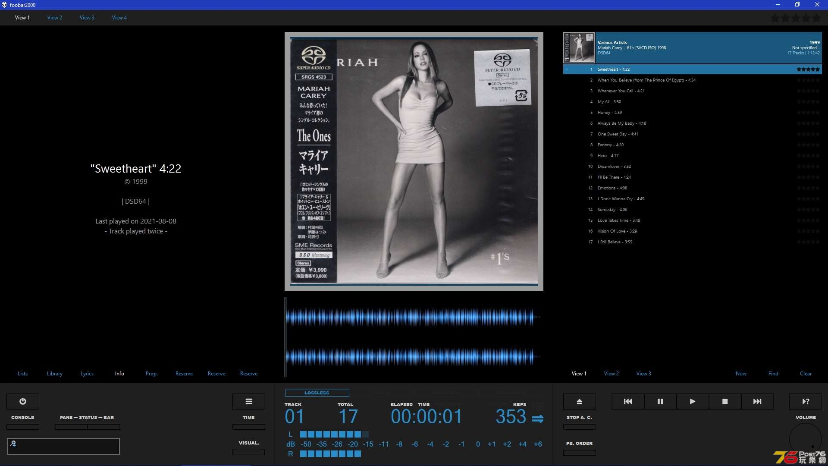
Task: Select track 'Fantasy - 4:50'
Action: tap(692, 145)
